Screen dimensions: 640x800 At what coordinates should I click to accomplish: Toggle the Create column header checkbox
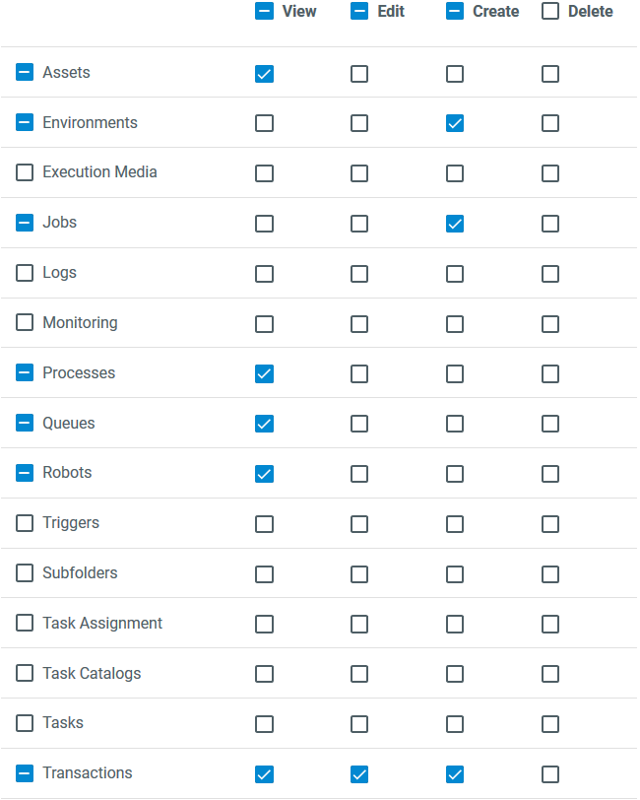(x=455, y=12)
